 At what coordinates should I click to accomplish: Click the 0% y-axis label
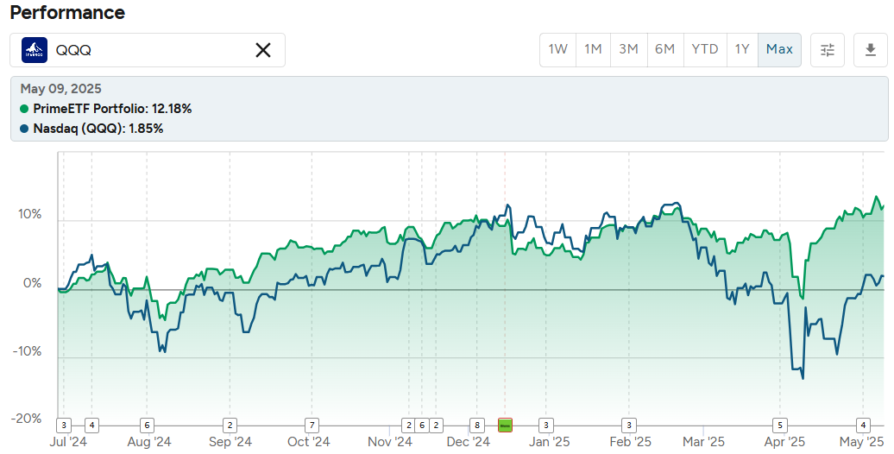coord(33,283)
